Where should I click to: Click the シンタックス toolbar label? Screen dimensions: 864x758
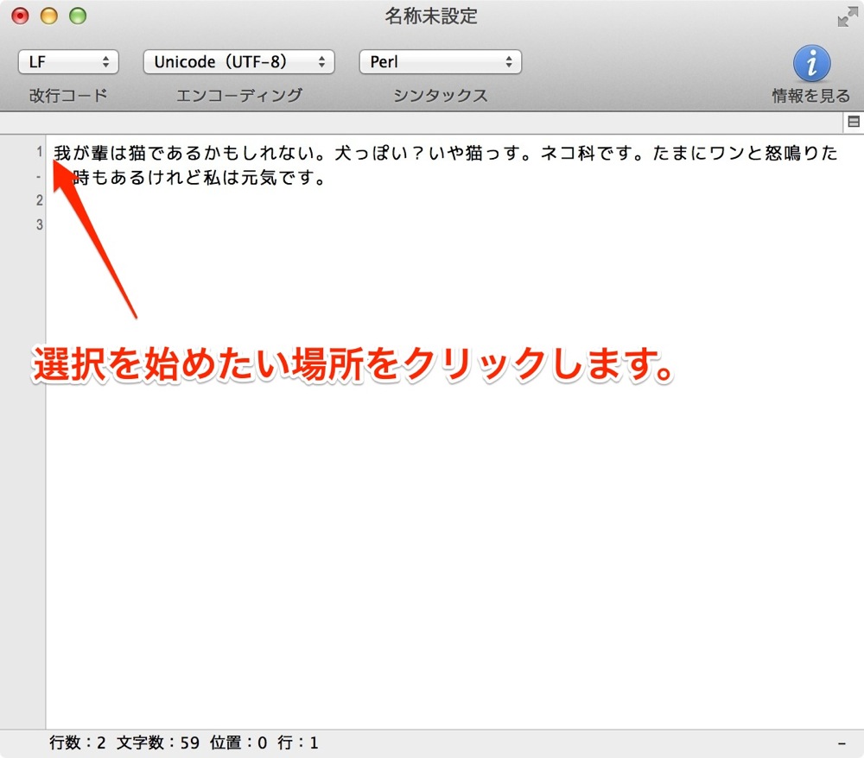pos(441,95)
